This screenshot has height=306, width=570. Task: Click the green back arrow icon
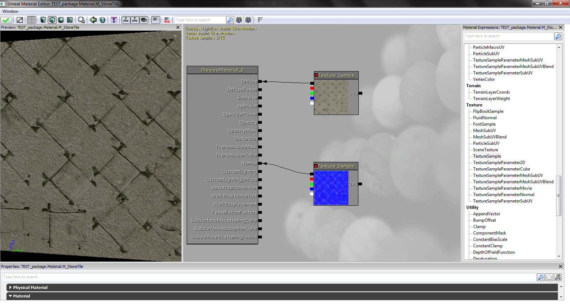(x=93, y=20)
